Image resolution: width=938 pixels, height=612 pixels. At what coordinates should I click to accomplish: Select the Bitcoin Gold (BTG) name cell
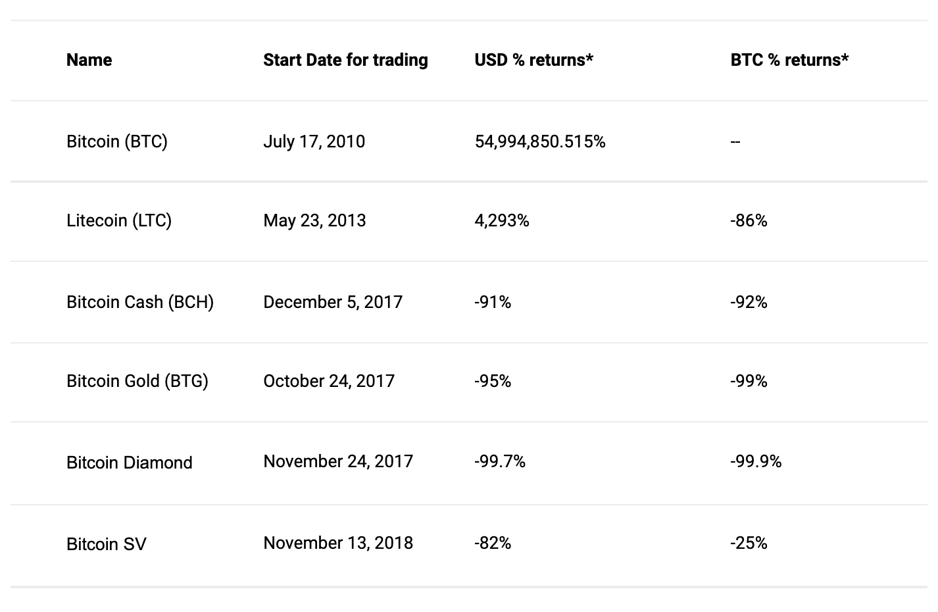point(137,381)
